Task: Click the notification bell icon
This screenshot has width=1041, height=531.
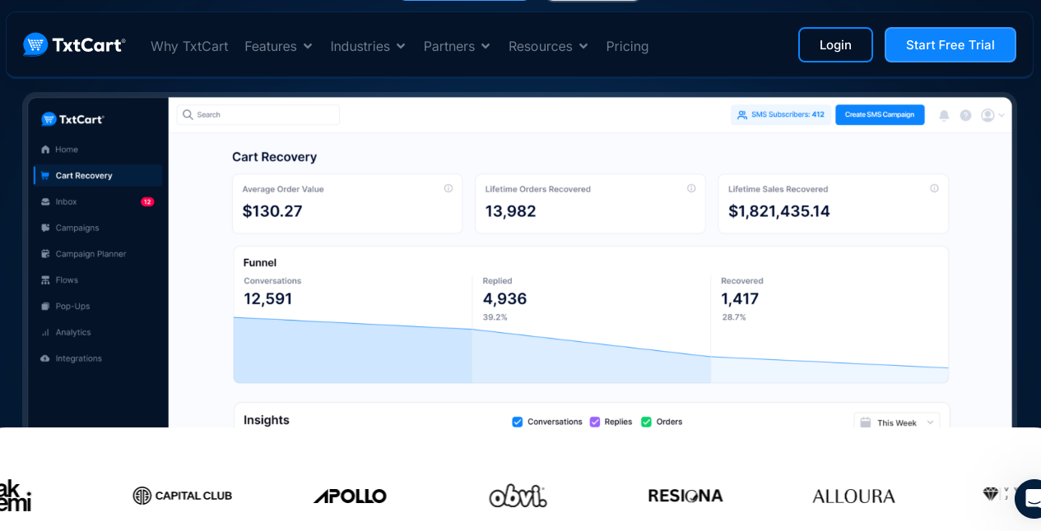Action: [x=944, y=115]
